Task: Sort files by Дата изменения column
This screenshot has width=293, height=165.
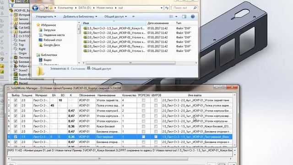Action: coord(160,23)
